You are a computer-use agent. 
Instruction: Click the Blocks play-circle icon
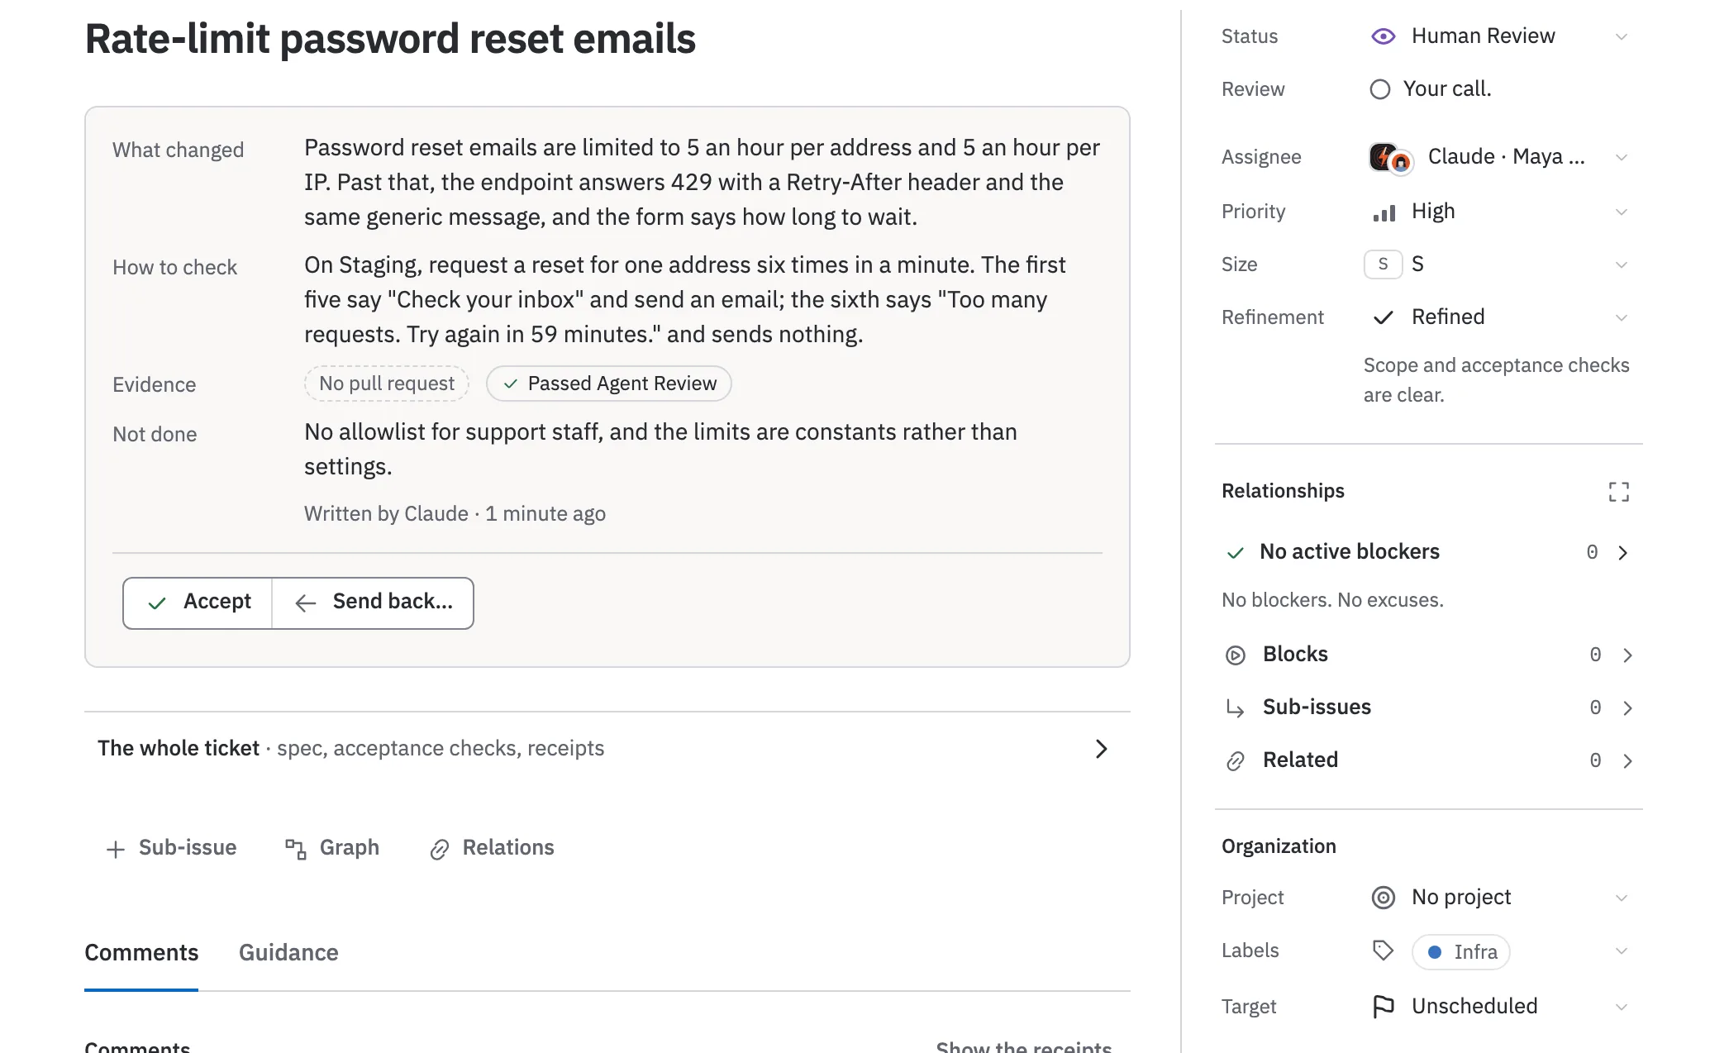point(1235,655)
